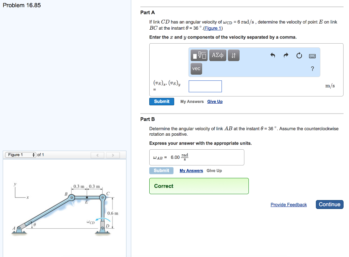Open My Answers for Part B

click(x=191, y=170)
